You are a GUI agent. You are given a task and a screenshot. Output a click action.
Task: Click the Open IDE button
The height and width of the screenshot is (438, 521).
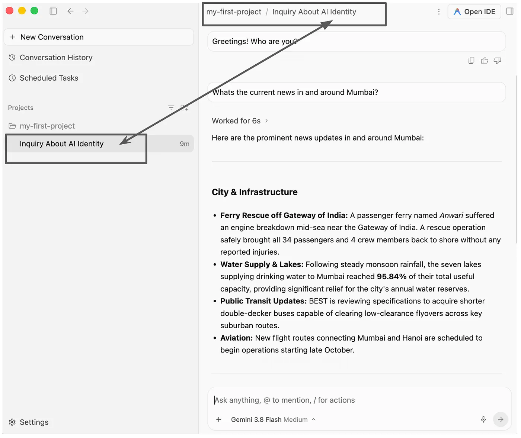coord(474,12)
